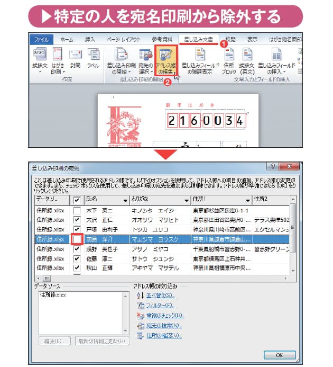Open the 氏名 column filter dropdown
The width and height of the screenshot is (333, 367).
click(x=125, y=201)
